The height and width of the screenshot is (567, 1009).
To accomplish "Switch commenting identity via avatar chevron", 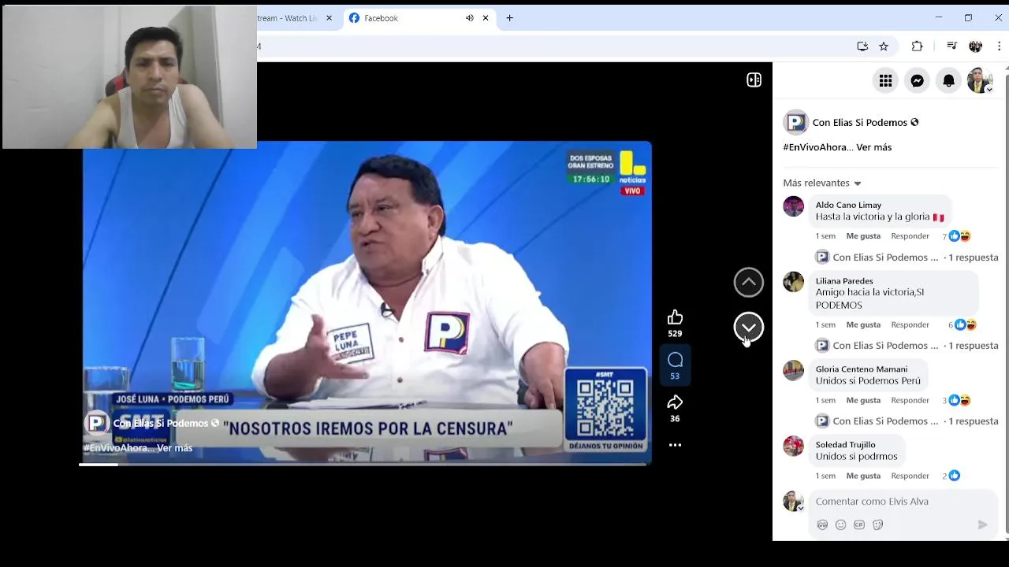I will [800, 508].
